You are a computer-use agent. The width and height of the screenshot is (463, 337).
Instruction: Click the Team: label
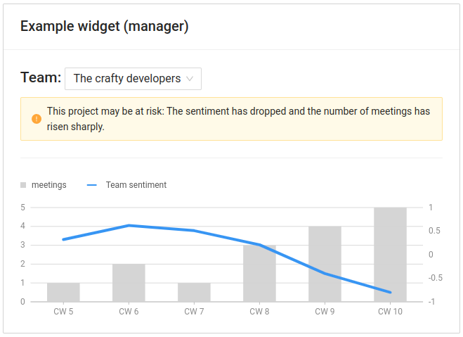point(41,77)
